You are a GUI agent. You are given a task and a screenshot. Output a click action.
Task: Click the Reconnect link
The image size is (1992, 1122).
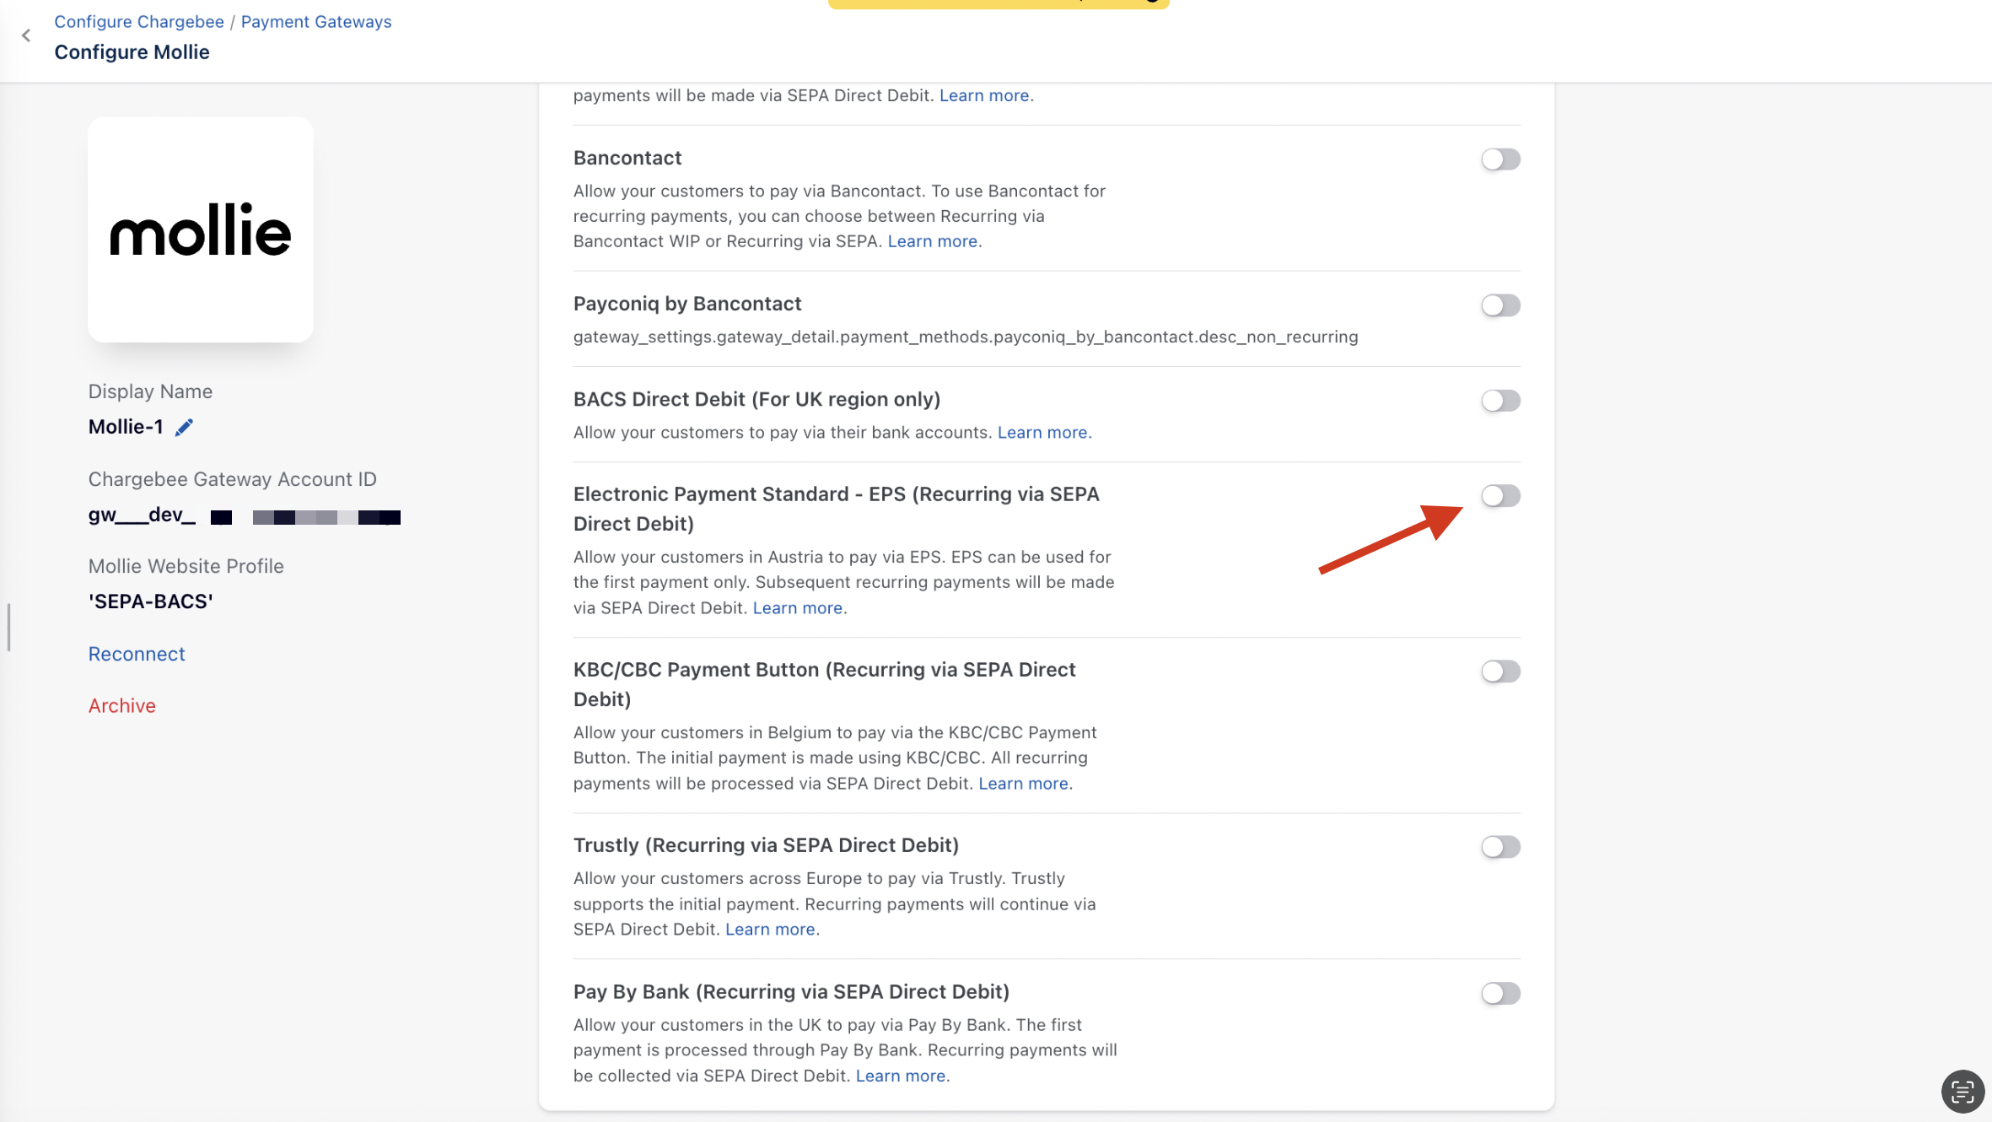point(137,654)
